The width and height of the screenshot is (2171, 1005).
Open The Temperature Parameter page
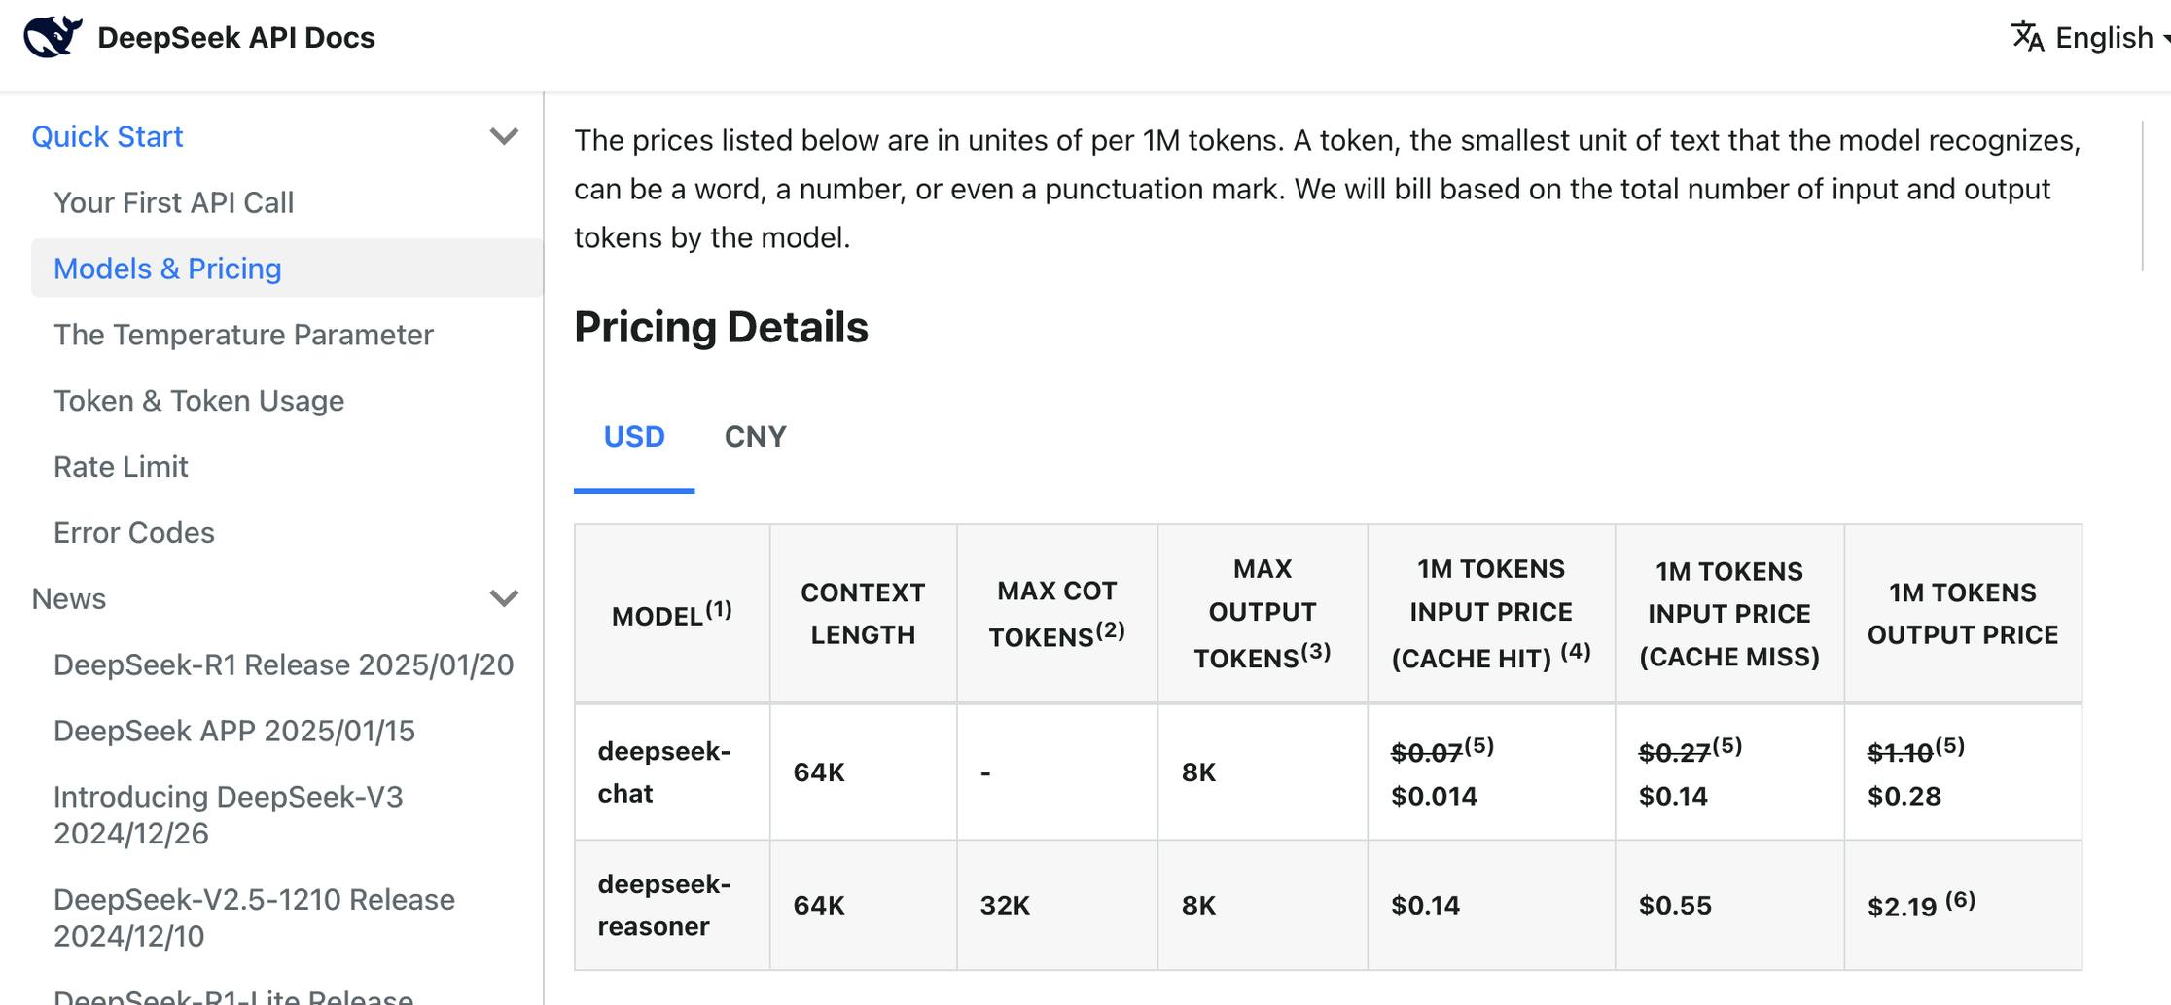click(243, 335)
